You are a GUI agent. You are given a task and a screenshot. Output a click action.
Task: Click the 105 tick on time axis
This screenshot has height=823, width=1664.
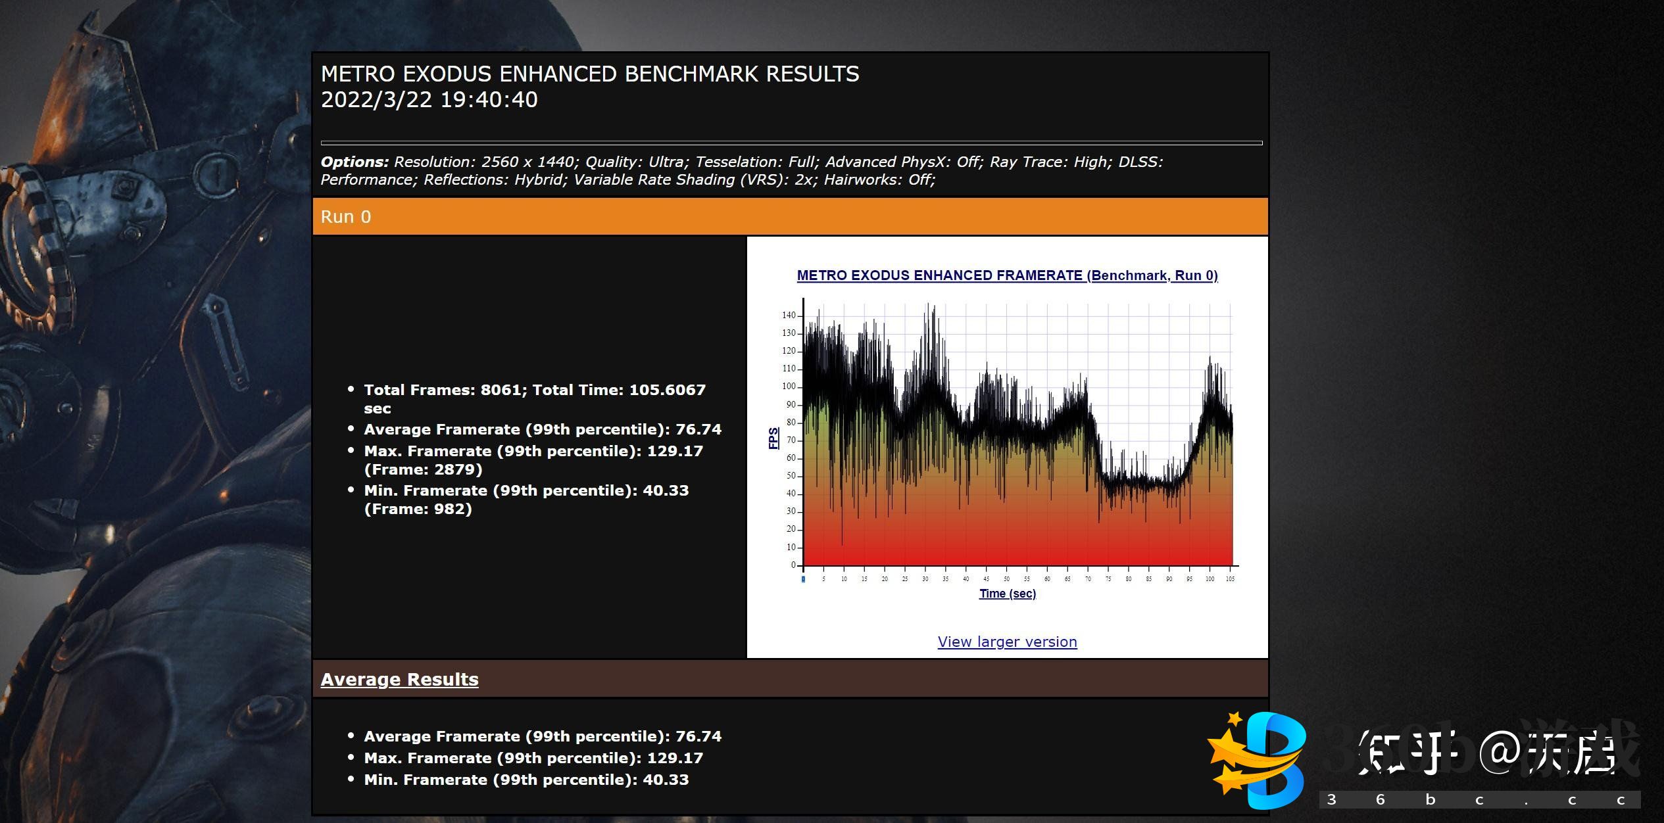coord(1230,579)
